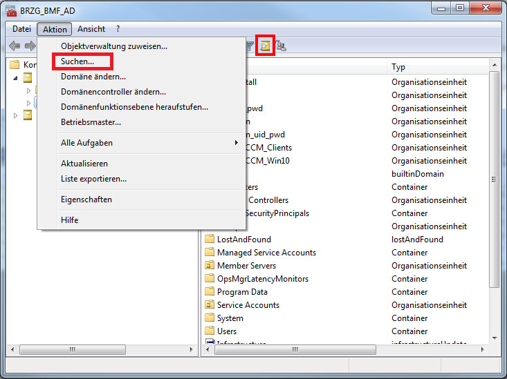The width and height of the screenshot is (507, 379).
Task: Choose Suchen... from the Aktion menu
Action: click(x=77, y=61)
